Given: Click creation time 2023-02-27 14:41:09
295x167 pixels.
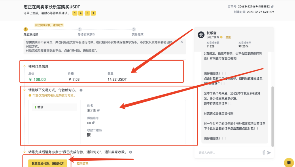Looking at the screenshot, I should 260,12.
